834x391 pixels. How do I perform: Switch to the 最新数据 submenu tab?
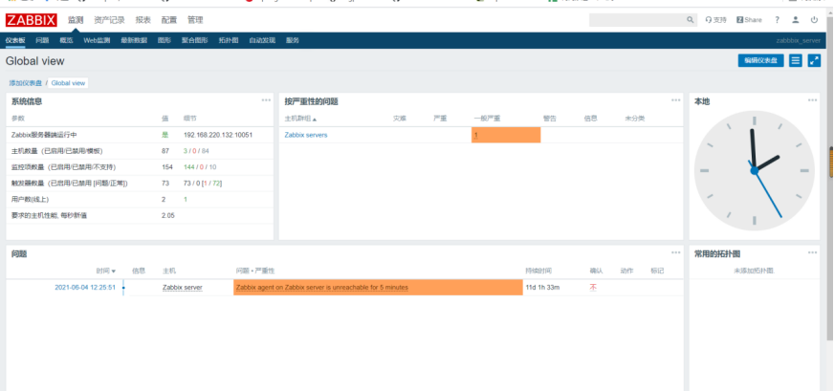134,40
